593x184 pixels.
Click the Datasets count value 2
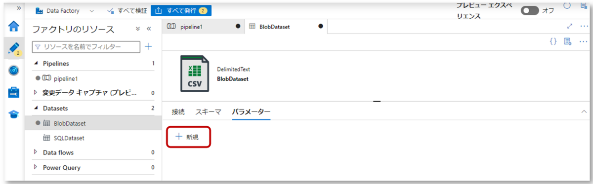tap(153, 108)
